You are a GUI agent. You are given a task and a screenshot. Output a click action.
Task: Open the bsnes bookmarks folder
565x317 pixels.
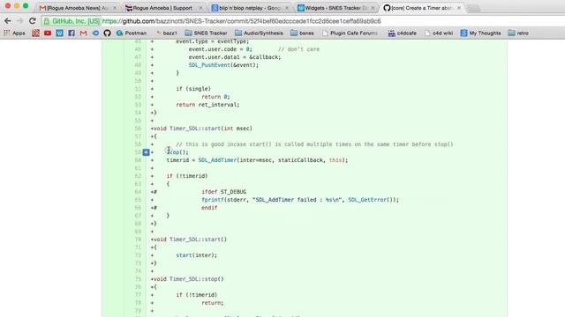302,33
